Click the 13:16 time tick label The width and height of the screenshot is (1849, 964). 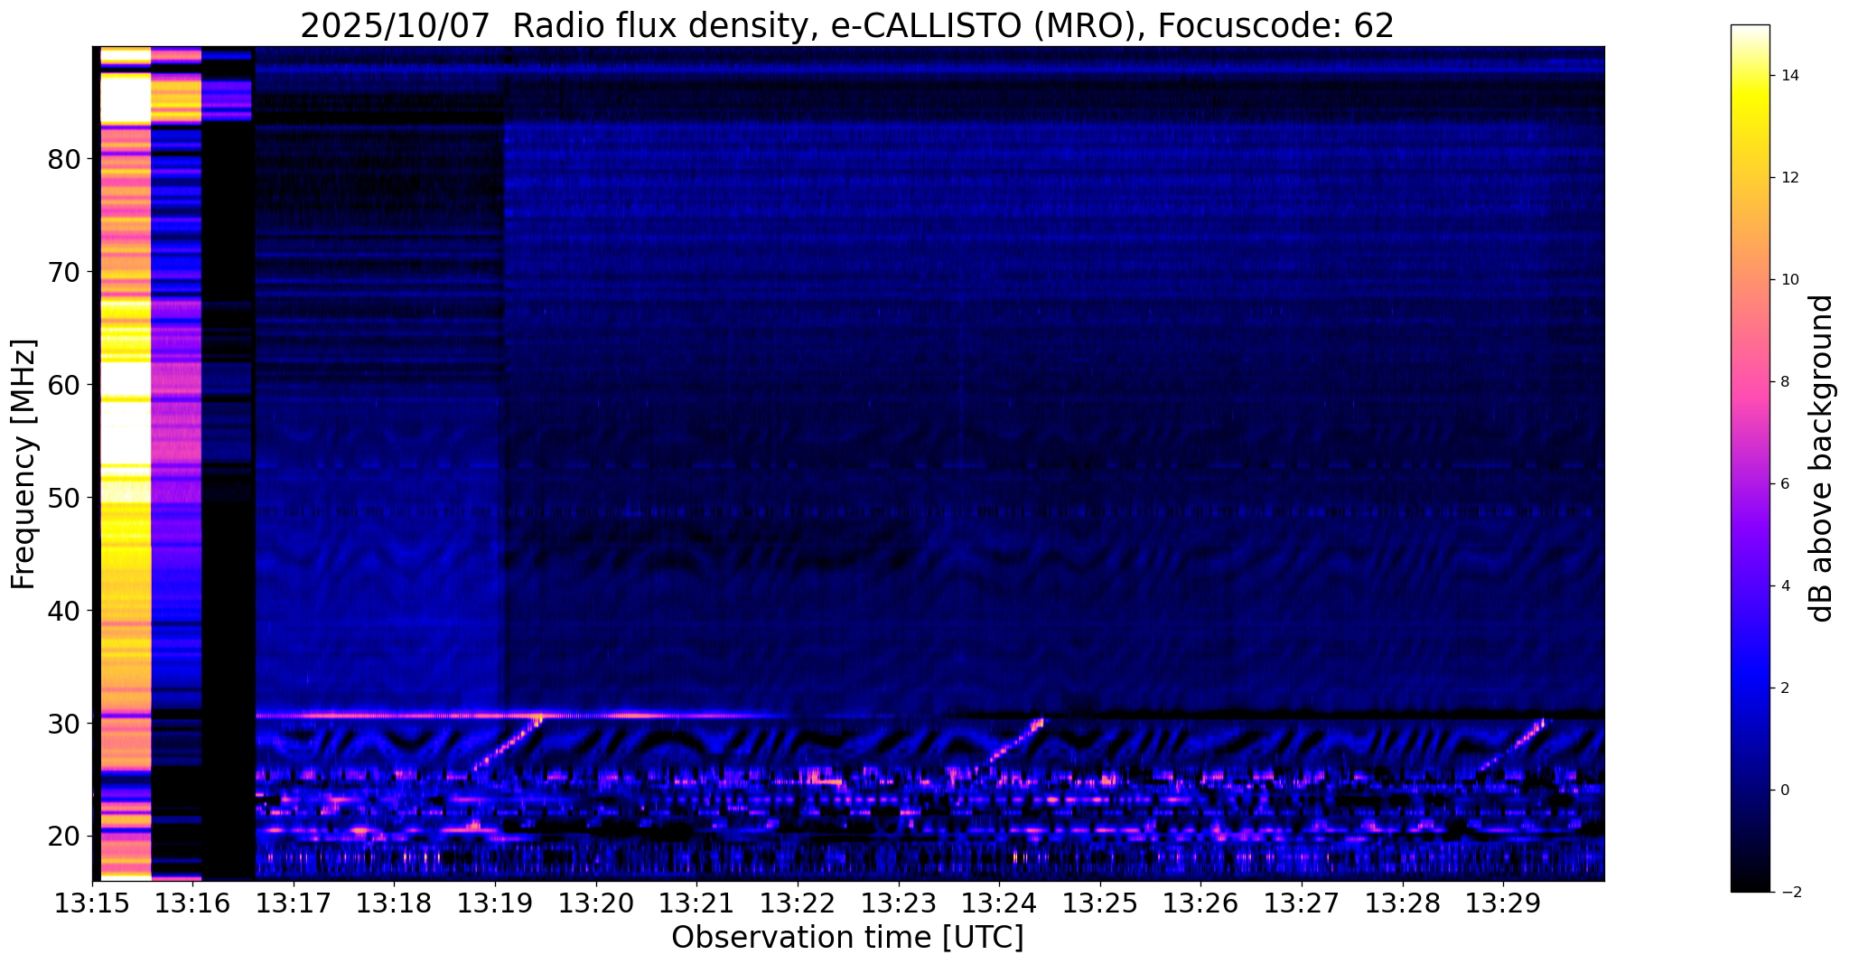pyautogui.click(x=192, y=903)
